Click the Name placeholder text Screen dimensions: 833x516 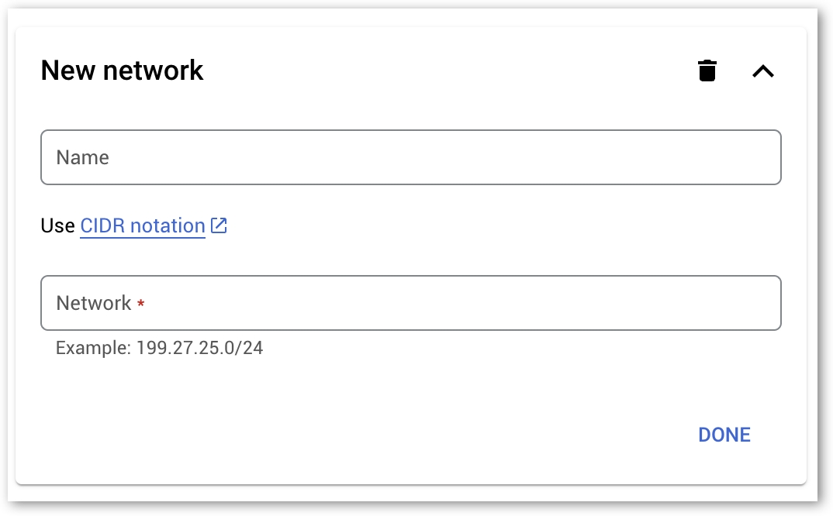pos(83,157)
